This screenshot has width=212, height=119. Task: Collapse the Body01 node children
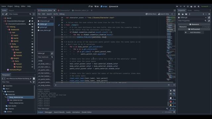point(10,47)
